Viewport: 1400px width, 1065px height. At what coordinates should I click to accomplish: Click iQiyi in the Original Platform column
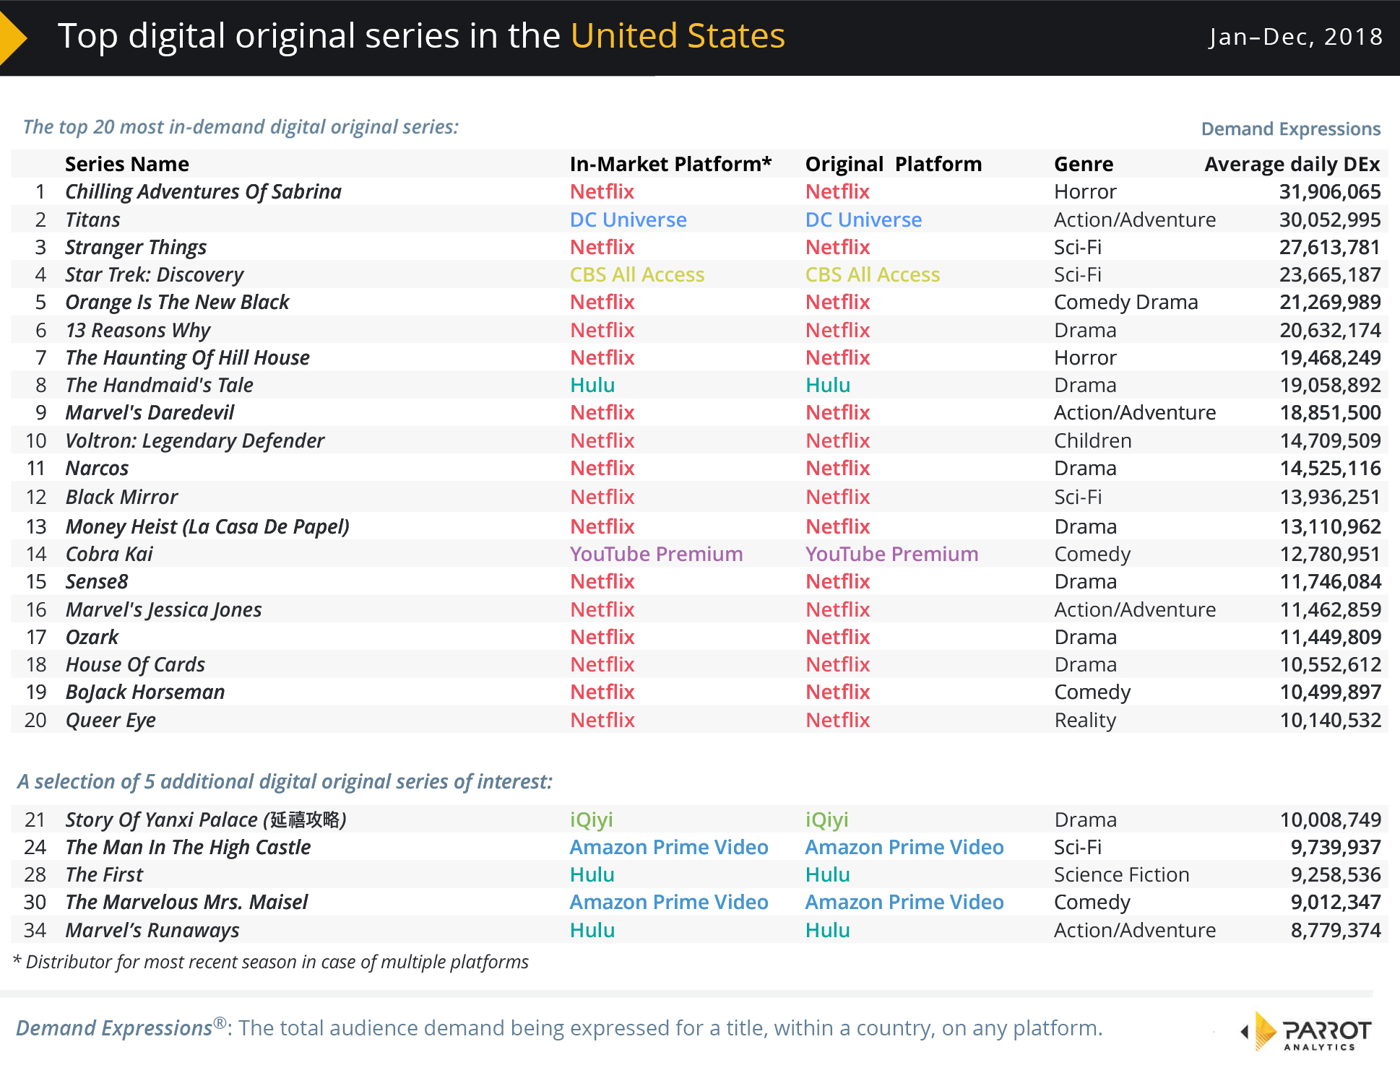coord(826,820)
